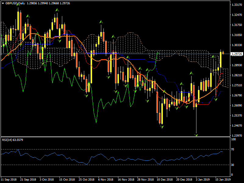Select the 1.23970 price on the scale
Viewport: 244px width, 183px height.
tap(237, 136)
